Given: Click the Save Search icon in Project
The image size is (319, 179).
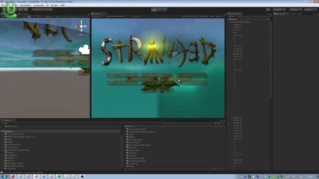Looking at the screenshot, I should 223,123.
